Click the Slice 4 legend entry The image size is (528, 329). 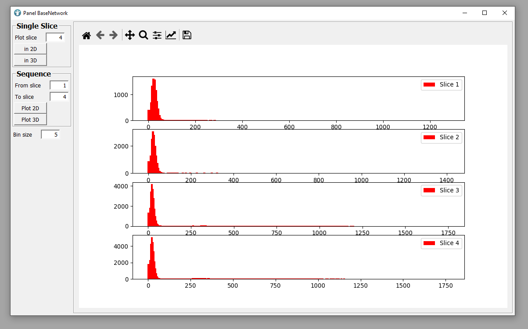click(x=441, y=243)
